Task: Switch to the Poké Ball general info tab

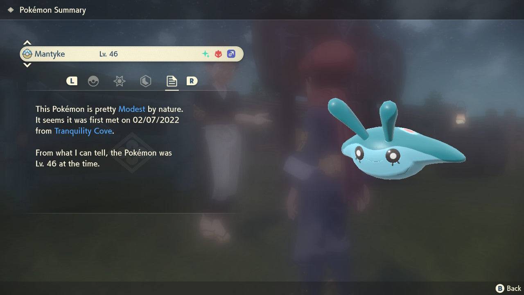Action: coord(93,81)
